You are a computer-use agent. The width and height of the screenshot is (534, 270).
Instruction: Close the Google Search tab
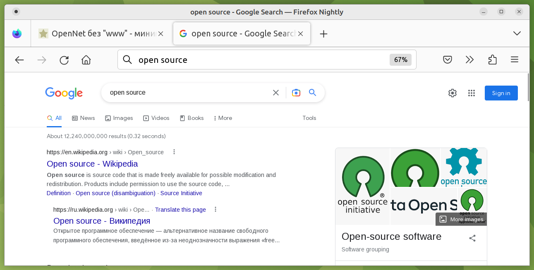tap(301, 33)
